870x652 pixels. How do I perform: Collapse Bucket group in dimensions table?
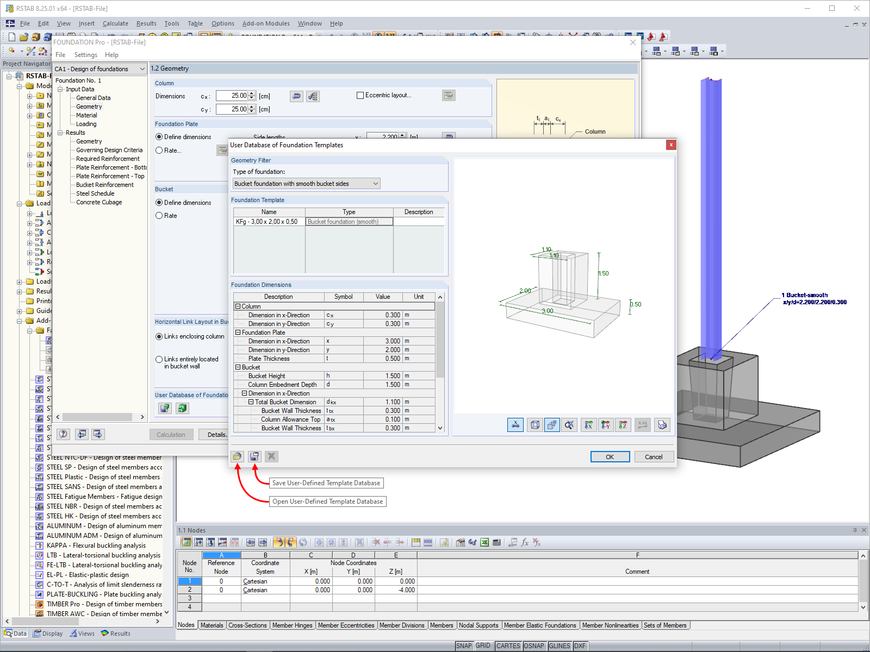238,367
